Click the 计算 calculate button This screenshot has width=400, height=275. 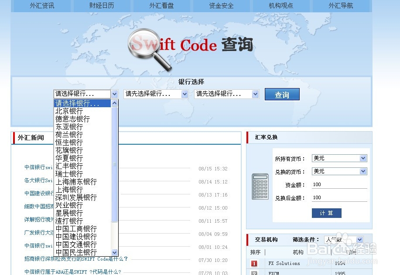[x=327, y=213]
